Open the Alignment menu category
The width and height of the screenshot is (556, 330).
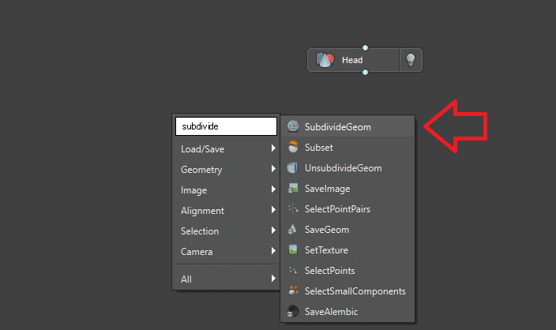[x=202, y=211]
